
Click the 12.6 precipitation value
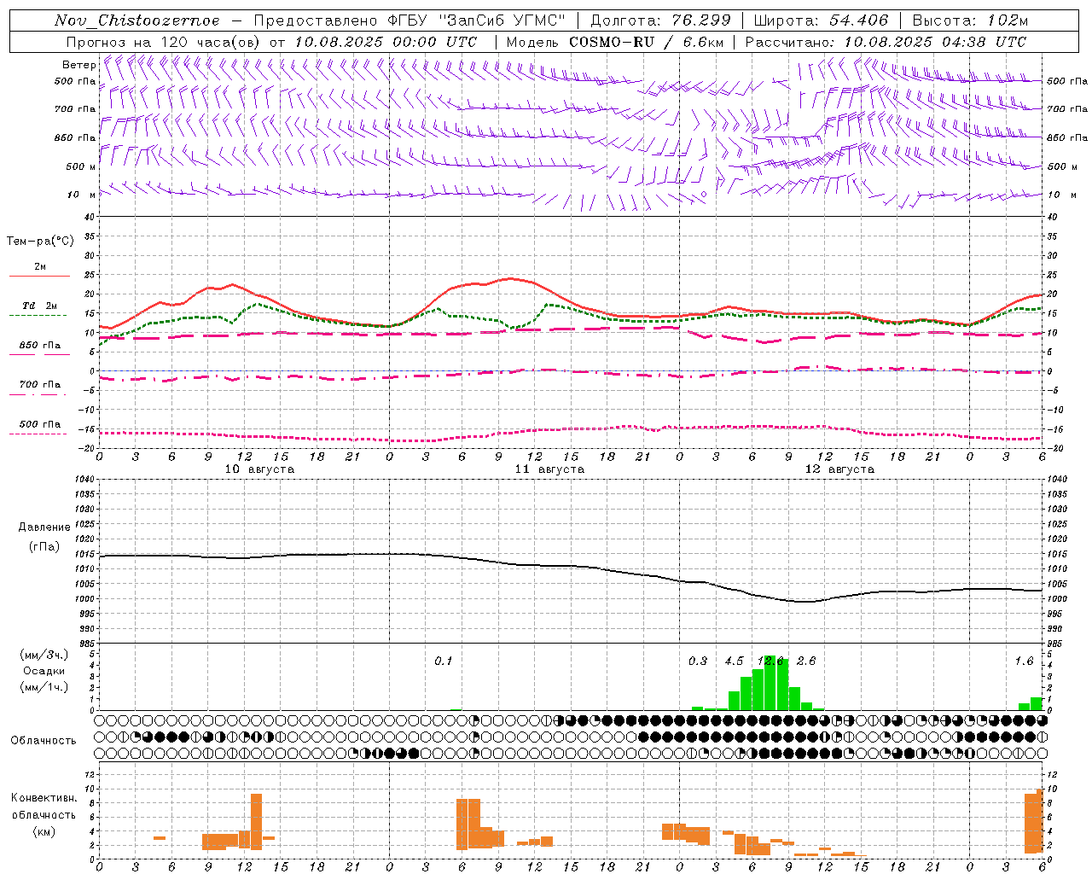click(x=770, y=661)
